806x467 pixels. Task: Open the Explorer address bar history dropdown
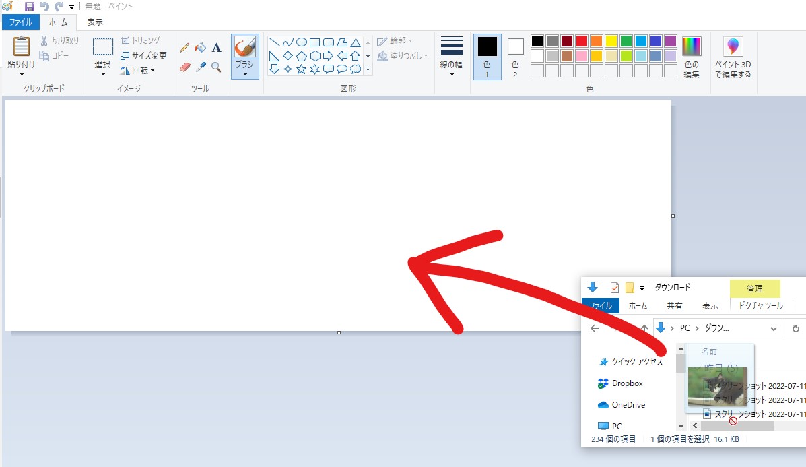click(x=773, y=328)
